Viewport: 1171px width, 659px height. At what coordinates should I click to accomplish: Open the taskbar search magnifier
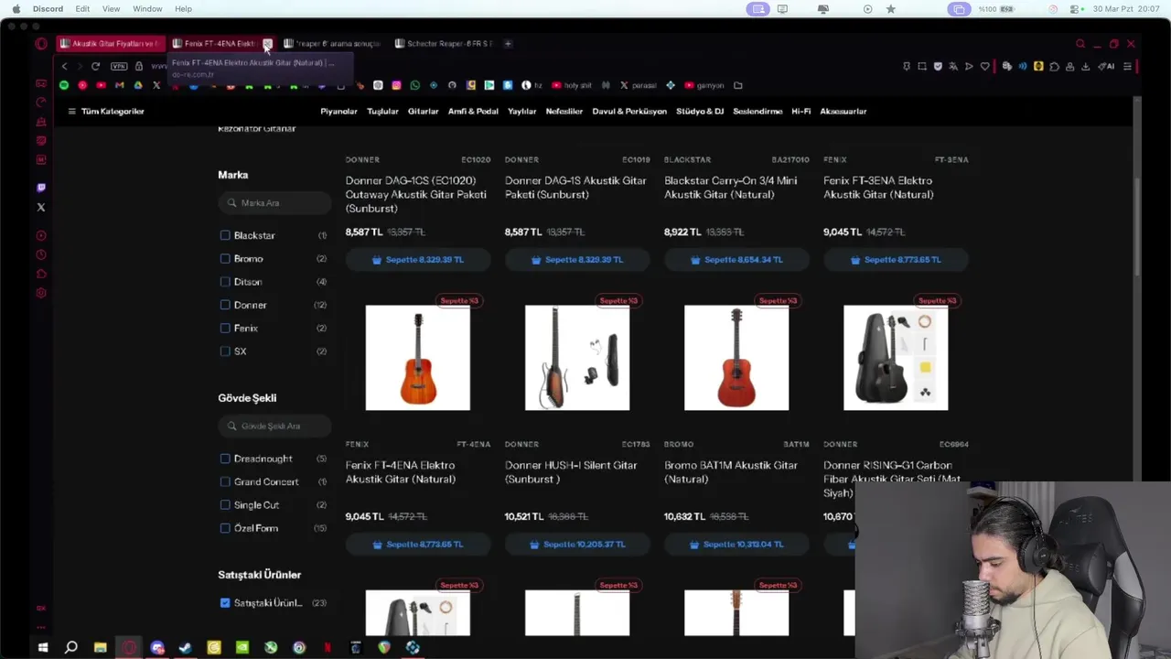point(71,648)
